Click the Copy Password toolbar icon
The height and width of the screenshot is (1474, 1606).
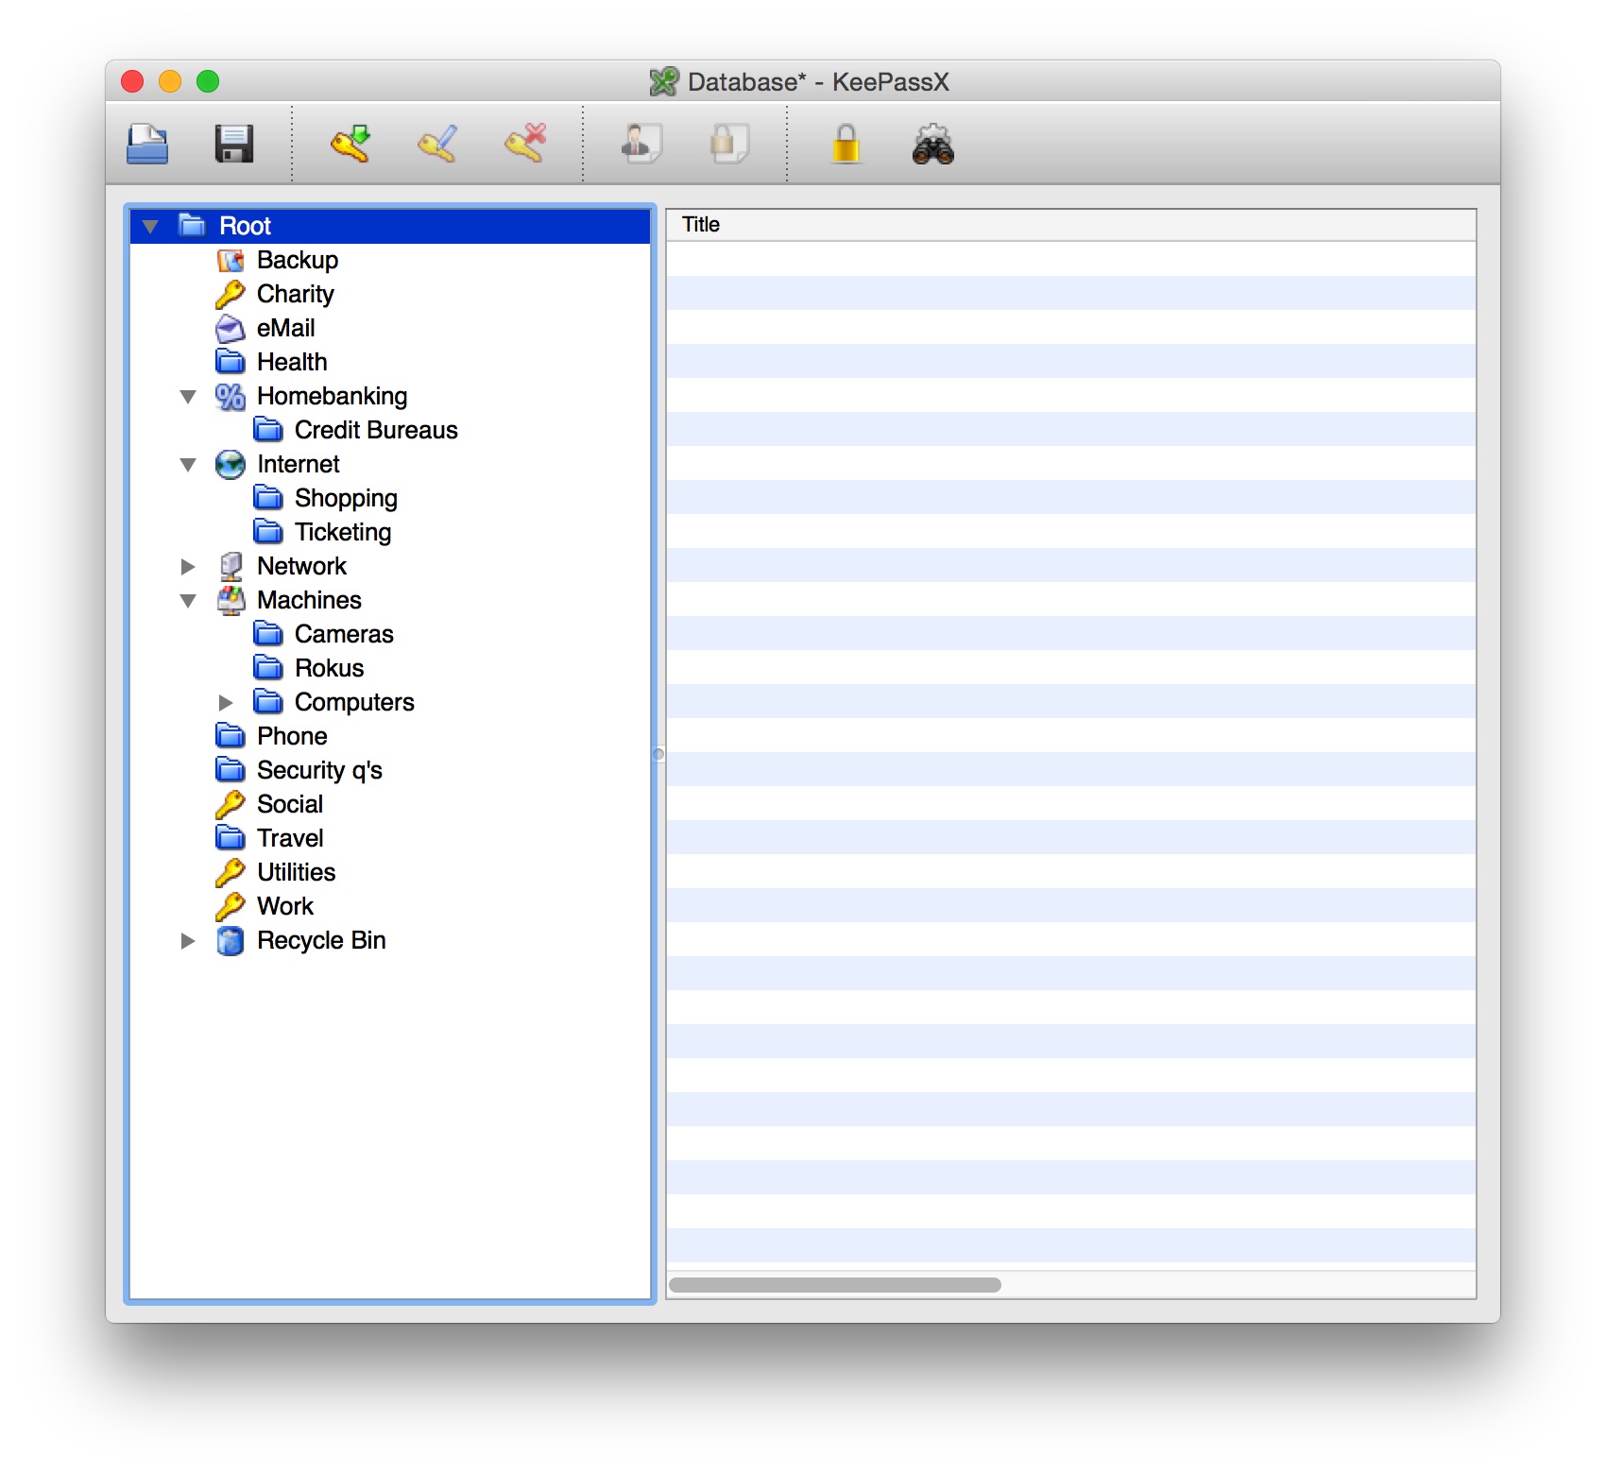728,145
